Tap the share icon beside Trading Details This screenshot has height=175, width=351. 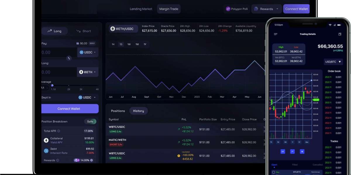tap(340, 34)
